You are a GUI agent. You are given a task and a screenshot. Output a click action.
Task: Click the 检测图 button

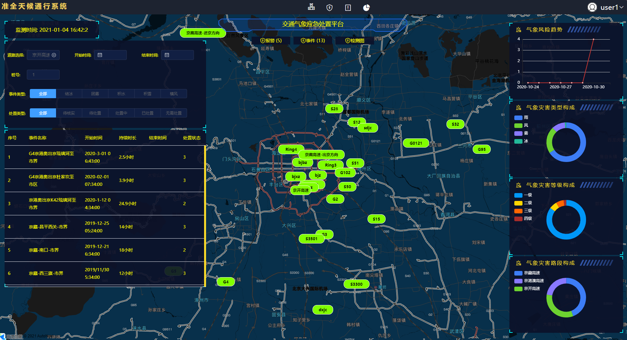tap(355, 41)
